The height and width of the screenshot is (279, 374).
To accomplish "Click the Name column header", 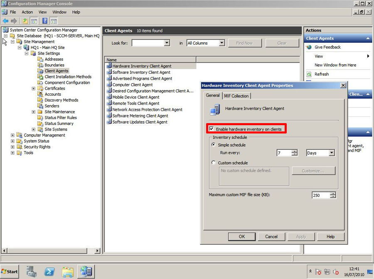I will (x=150, y=60).
